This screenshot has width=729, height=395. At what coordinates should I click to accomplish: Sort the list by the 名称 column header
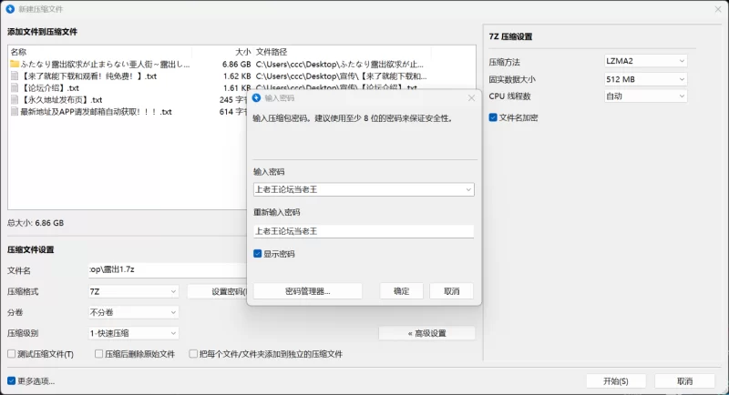[18, 52]
